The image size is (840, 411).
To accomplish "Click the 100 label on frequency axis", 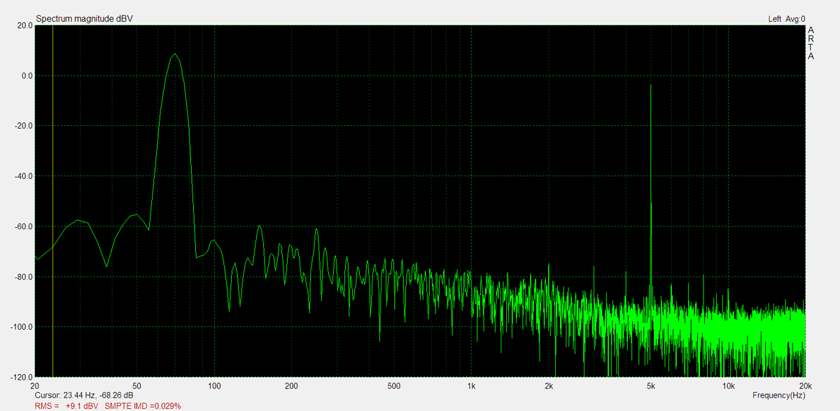I will click(x=215, y=386).
